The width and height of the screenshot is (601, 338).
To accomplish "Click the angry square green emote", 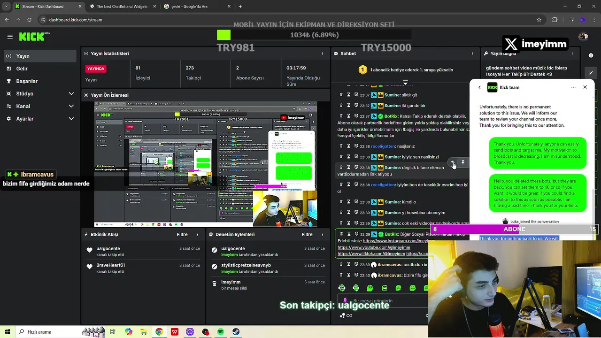I will [384, 288].
